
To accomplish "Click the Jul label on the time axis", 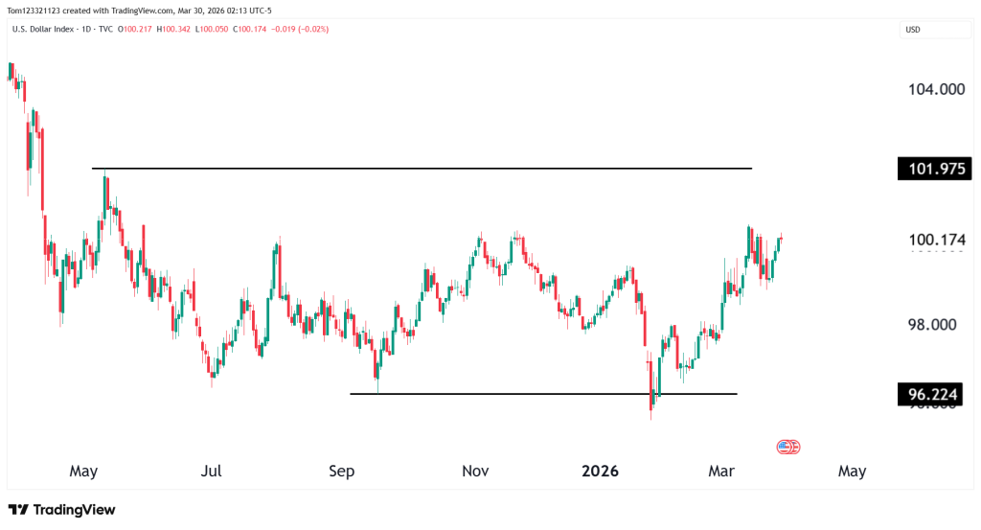I will pos(212,472).
